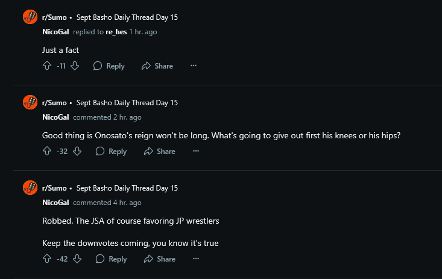This screenshot has width=442, height=279.
Task: Open NicoGal profile from the 2 hr. ago comment
Action: (55, 117)
